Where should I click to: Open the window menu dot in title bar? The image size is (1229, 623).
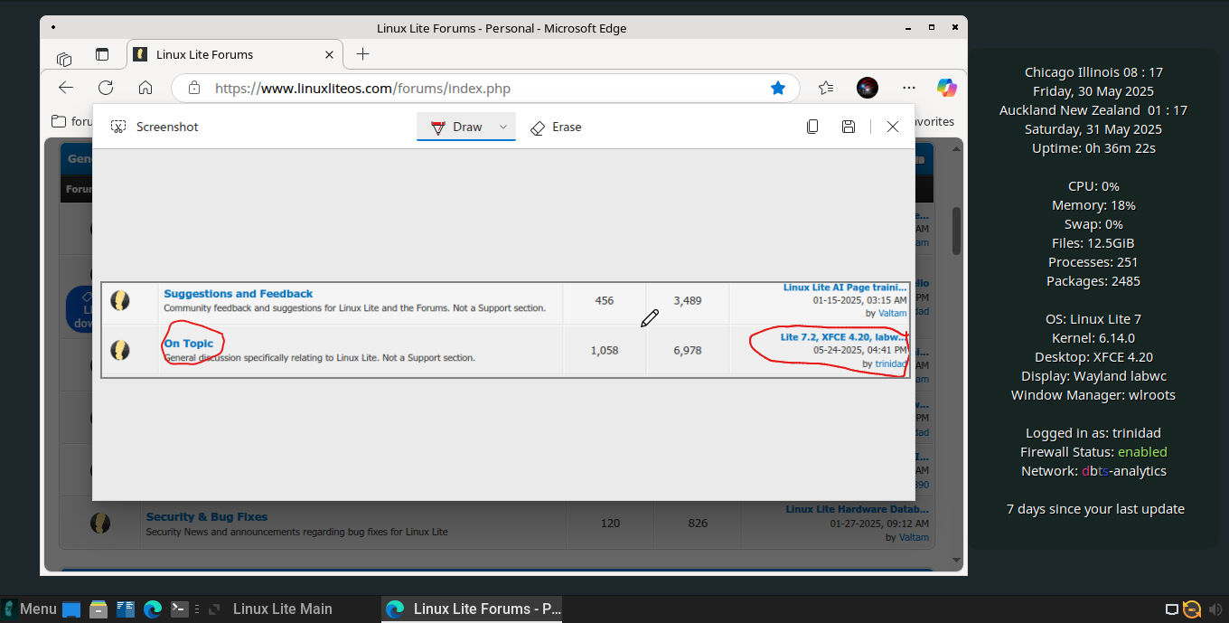[53, 28]
